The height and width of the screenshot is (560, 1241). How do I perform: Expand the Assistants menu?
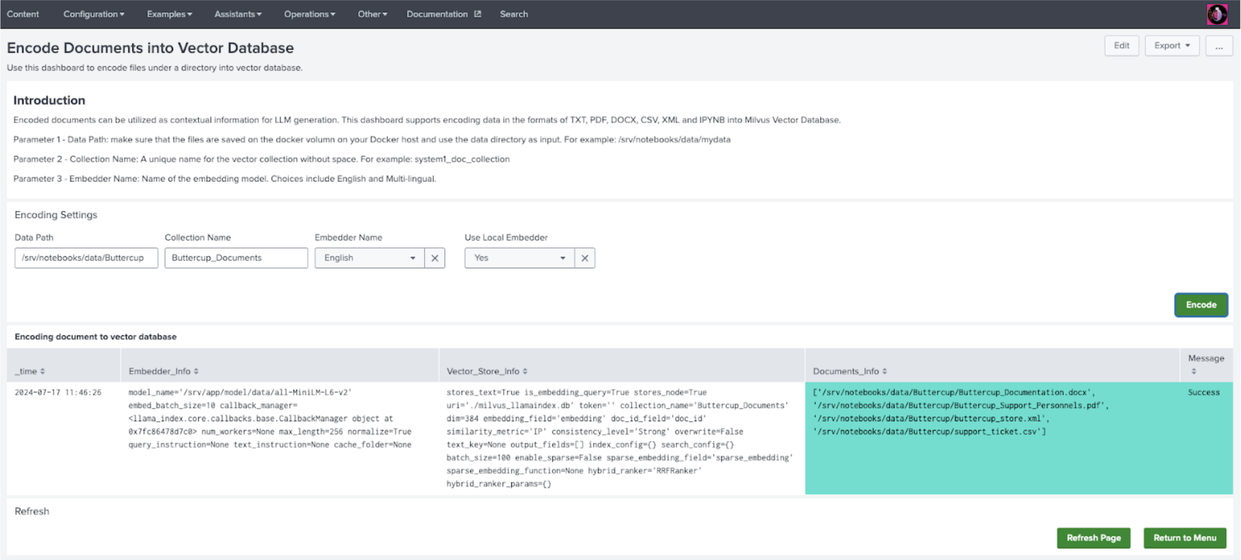click(x=238, y=14)
